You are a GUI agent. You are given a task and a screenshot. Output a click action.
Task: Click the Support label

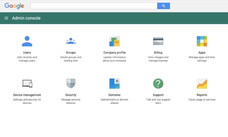point(158,95)
